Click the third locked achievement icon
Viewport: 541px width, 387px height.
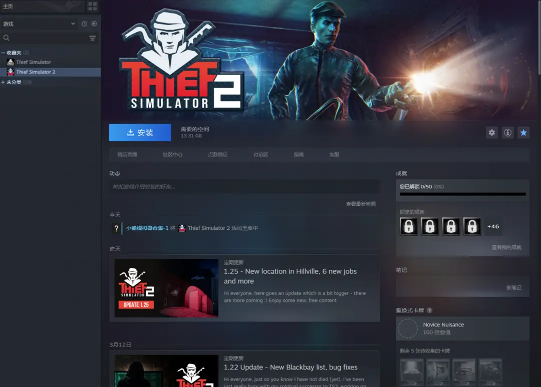point(451,227)
